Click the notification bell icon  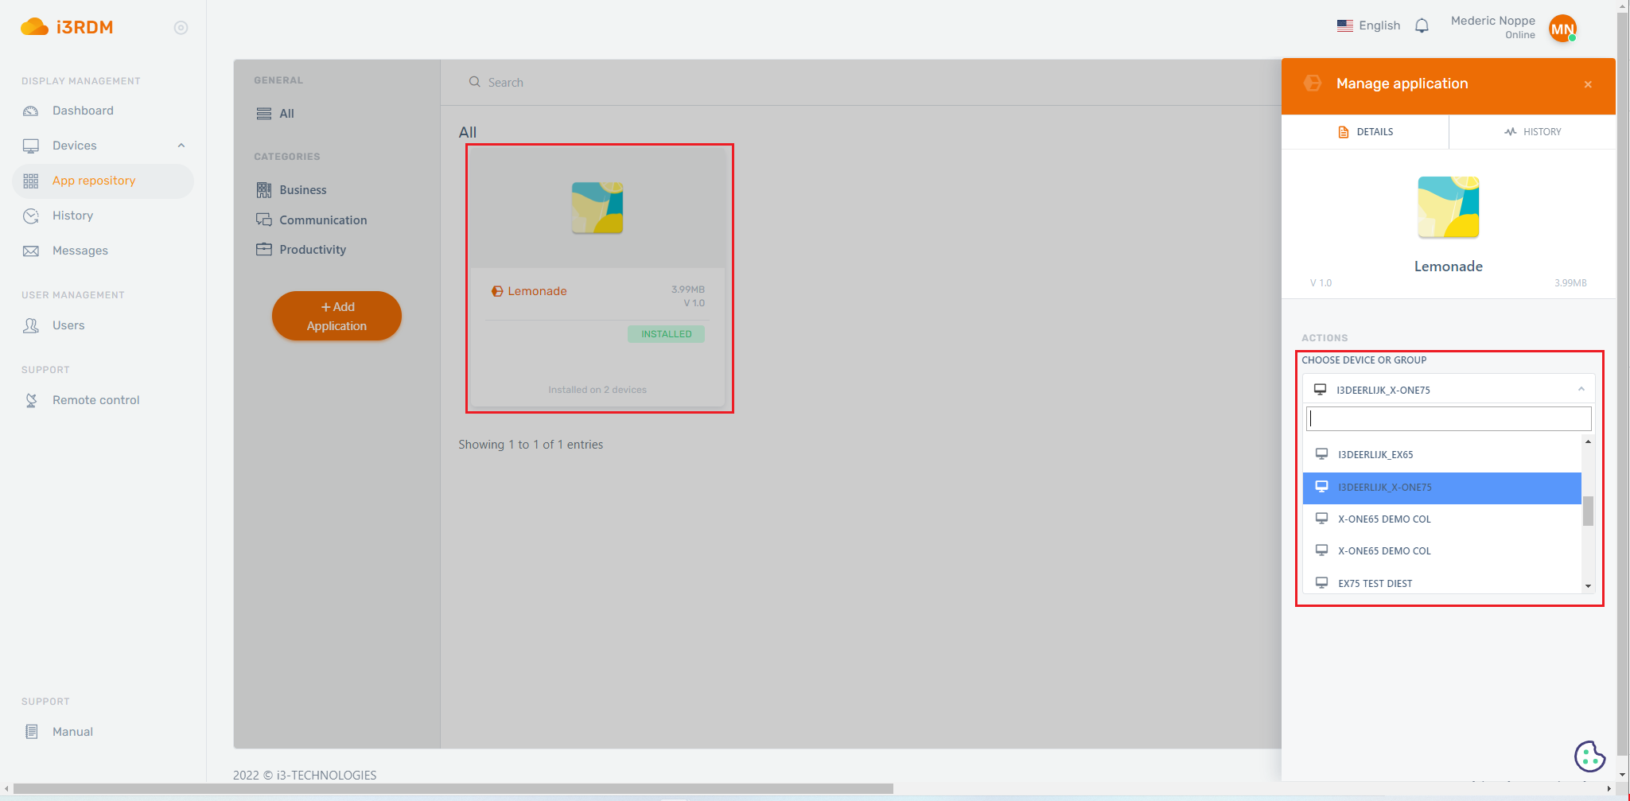tap(1422, 26)
